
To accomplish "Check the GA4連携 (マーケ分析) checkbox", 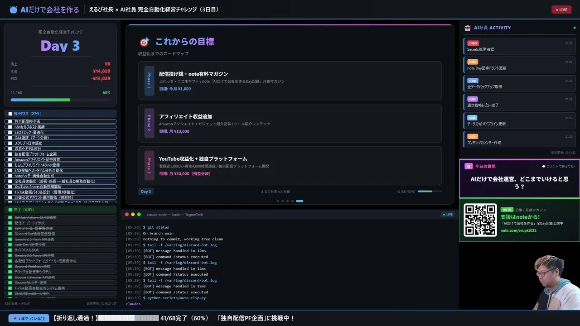I will click(x=10, y=138).
